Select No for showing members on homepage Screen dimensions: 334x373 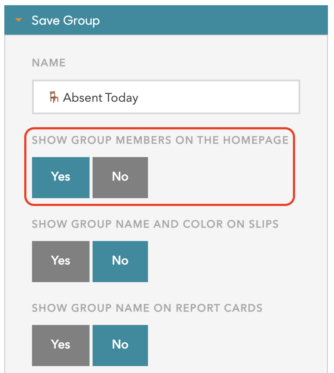[120, 177]
